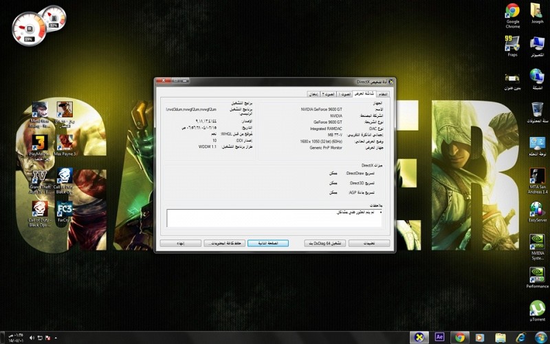Click the volume speaker tray icon
The width and height of the screenshot is (550, 344).
point(32,338)
